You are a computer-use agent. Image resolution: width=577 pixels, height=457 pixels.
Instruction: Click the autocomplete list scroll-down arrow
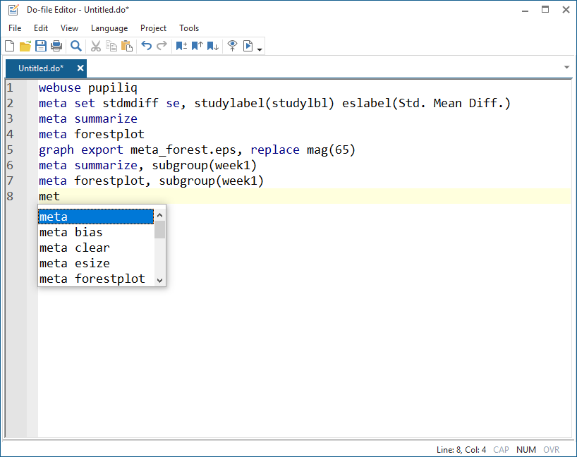coord(159,281)
